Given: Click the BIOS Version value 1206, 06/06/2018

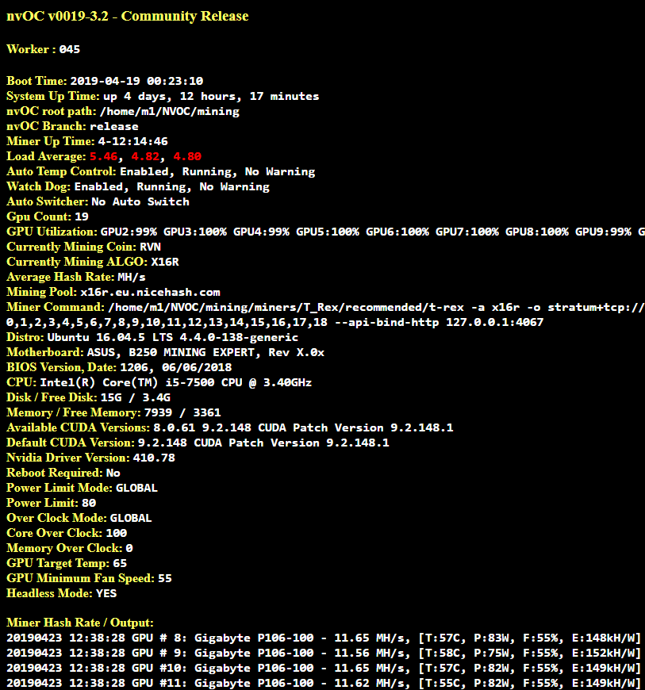Looking at the screenshot, I should point(175,367).
